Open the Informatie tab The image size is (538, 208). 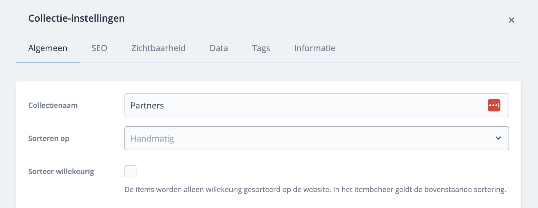tap(314, 48)
